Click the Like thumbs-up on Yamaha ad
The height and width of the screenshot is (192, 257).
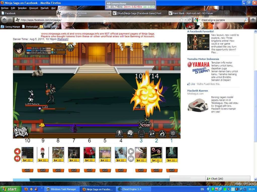point(191,84)
